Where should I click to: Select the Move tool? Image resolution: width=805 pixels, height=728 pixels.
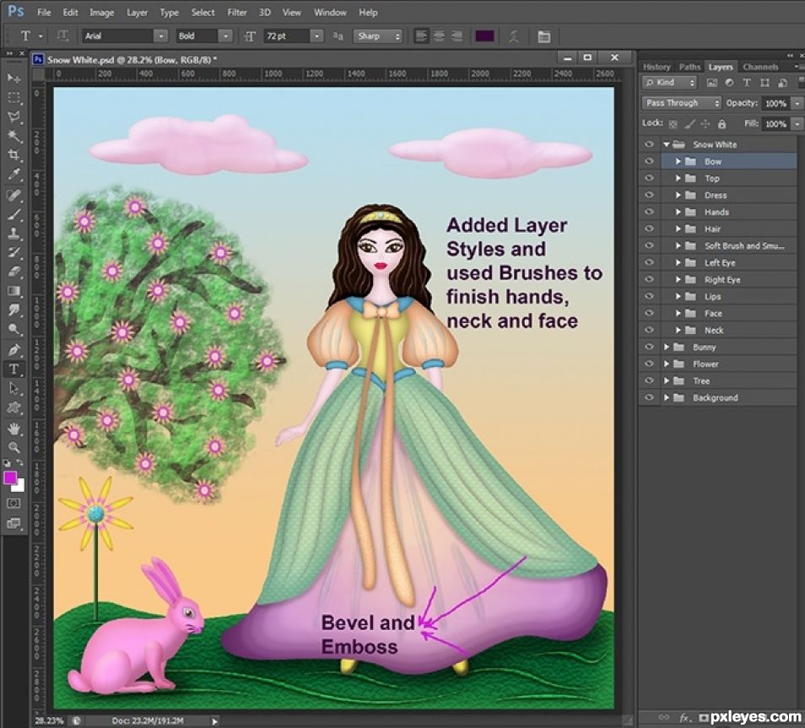point(14,78)
